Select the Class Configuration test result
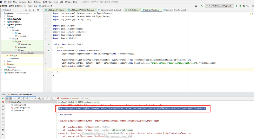This screenshot has width=254, height=139. pyautogui.click(x=22, y=108)
